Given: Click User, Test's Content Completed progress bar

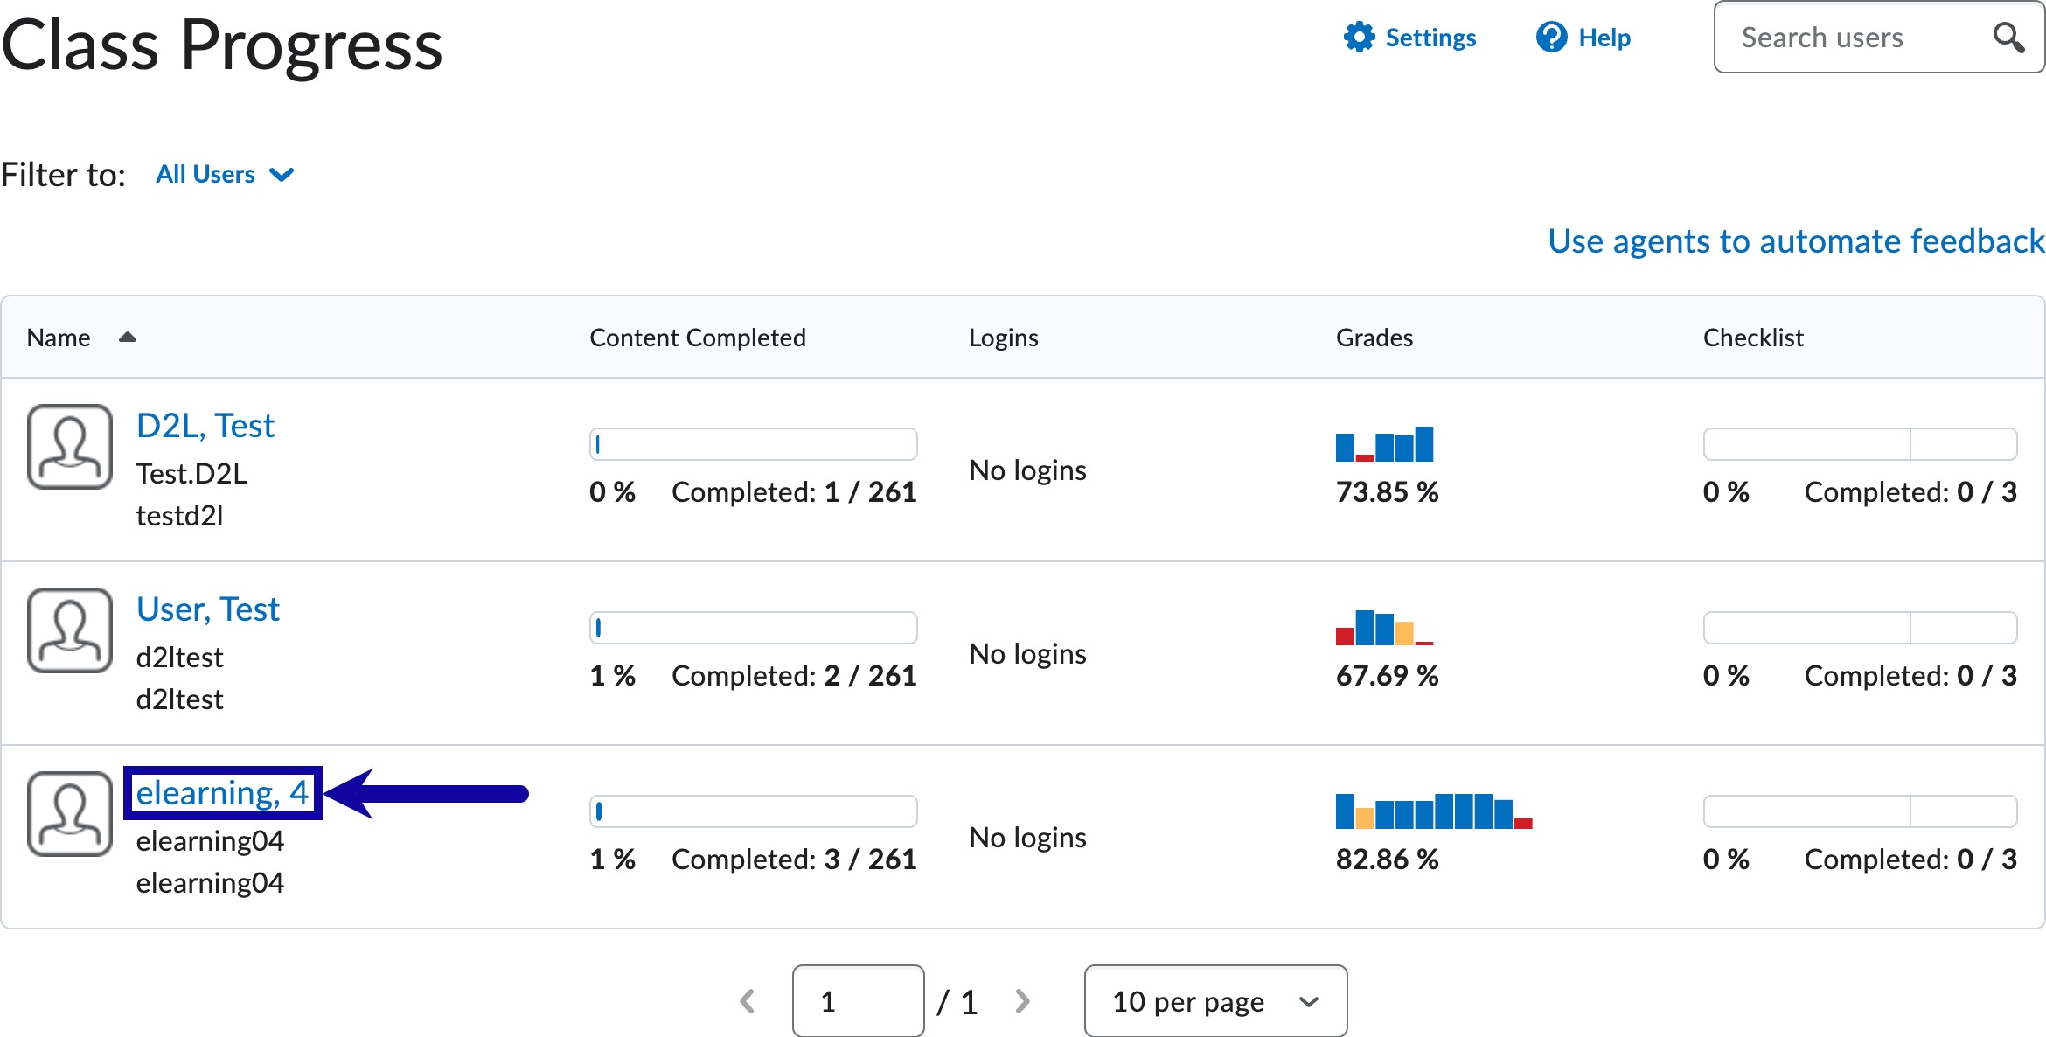Looking at the screenshot, I should [x=753, y=627].
